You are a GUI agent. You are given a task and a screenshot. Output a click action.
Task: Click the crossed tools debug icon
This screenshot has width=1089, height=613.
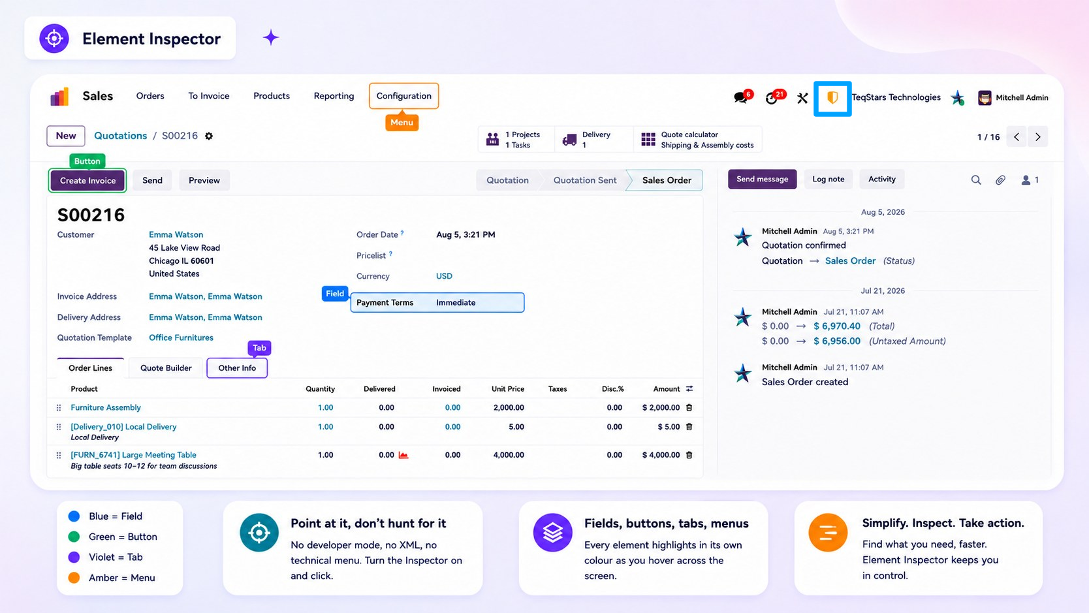tap(802, 98)
